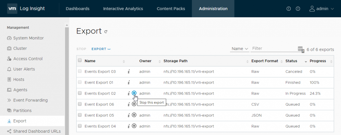View info icon for Event Export 01
341x135 pixels.
coord(129,82)
